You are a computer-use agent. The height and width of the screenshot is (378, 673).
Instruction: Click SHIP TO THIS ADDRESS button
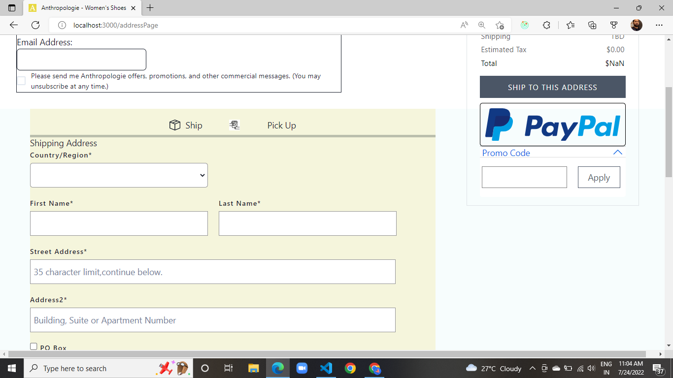click(x=552, y=87)
